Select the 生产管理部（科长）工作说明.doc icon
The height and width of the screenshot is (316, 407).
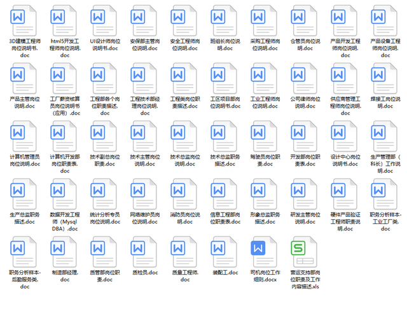click(383, 136)
